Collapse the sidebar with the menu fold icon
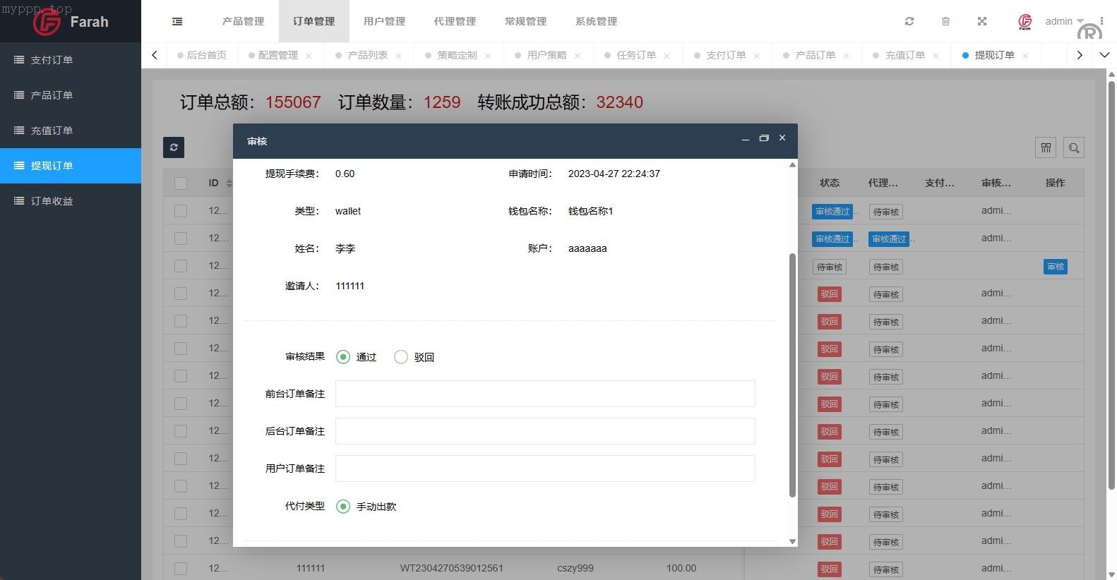The height and width of the screenshot is (580, 1117). coord(177,21)
